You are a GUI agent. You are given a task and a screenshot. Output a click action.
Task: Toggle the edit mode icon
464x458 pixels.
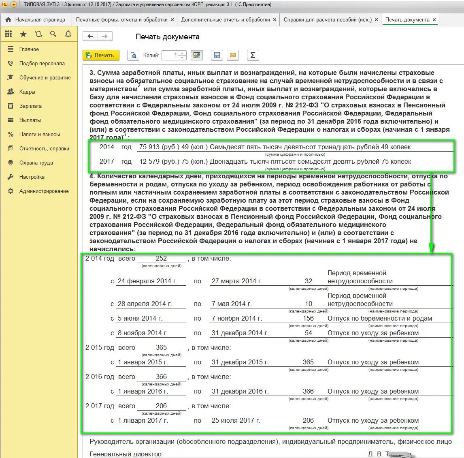click(196, 55)
